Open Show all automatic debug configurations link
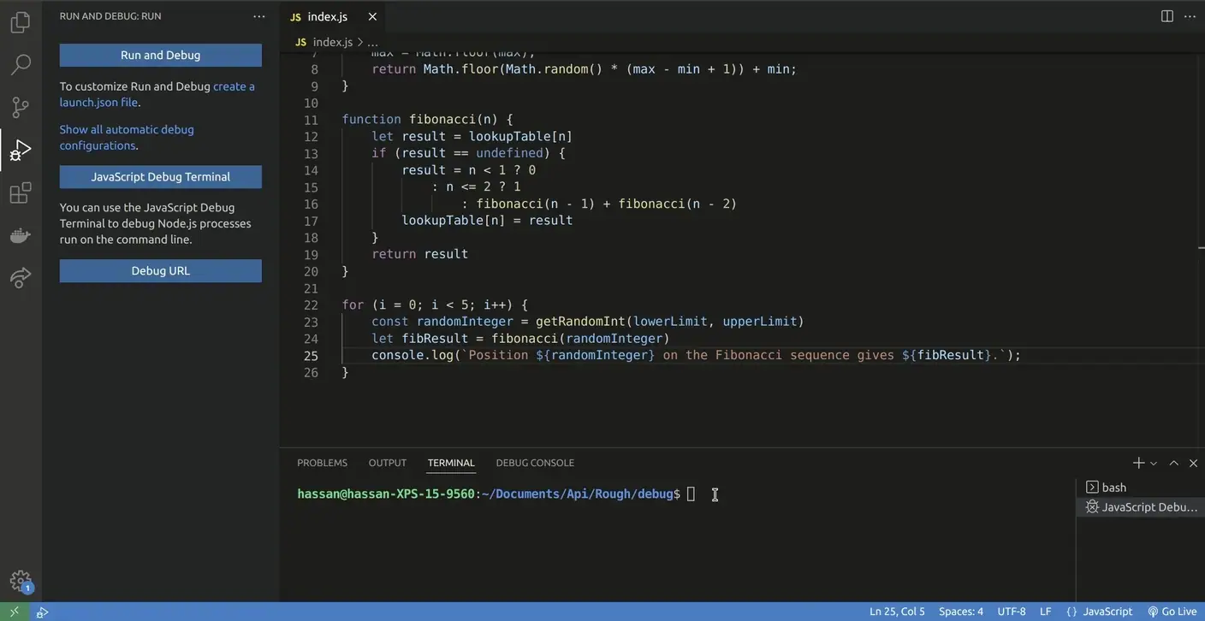The image size is (1205, 621). 127,137
